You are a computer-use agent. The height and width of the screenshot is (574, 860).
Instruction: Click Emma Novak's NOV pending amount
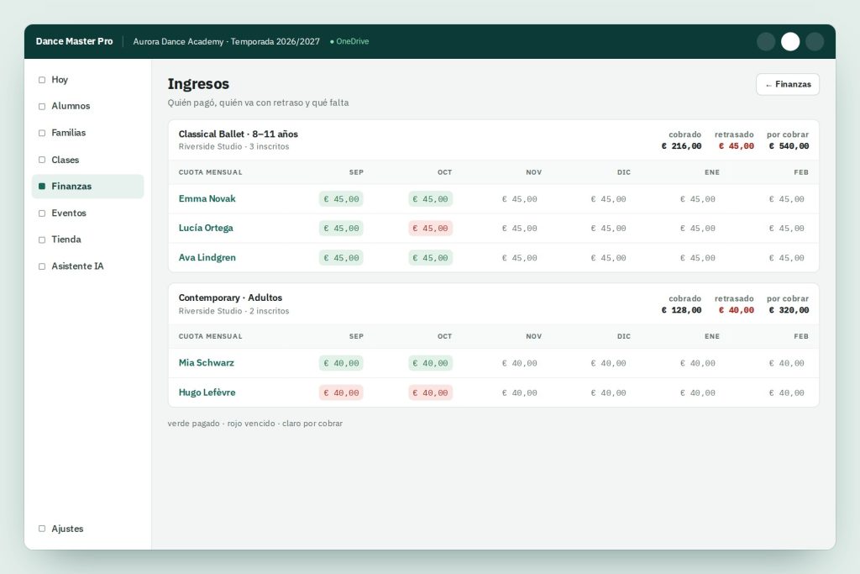(x=519, y=199)
